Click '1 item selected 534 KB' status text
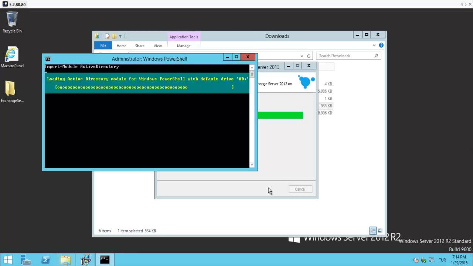 (137, 231)
